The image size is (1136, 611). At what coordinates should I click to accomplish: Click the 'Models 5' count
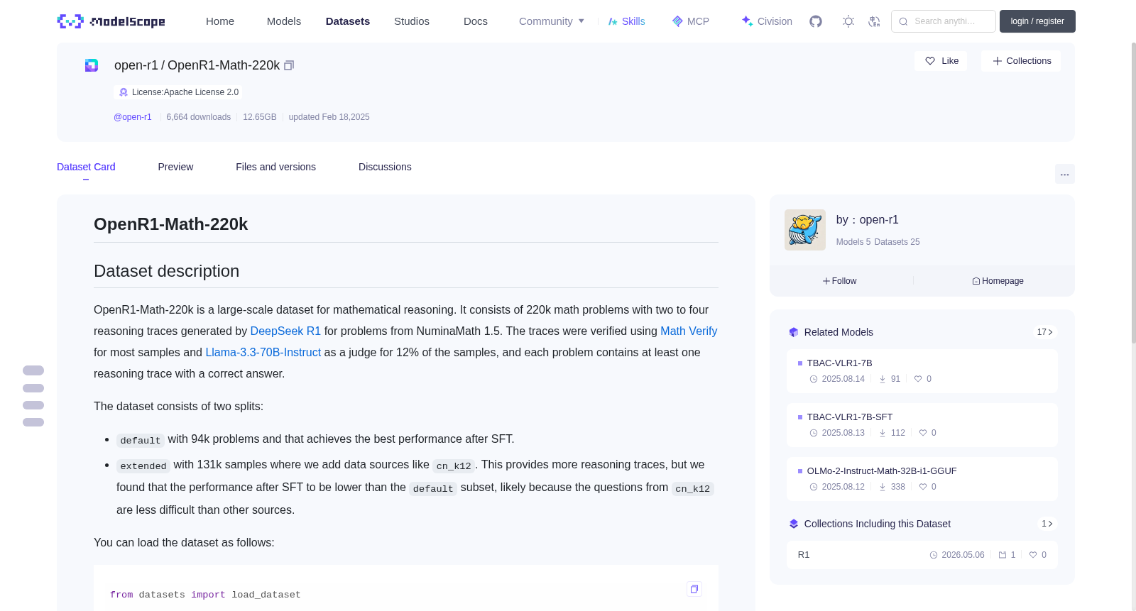(x=853, y=242)
